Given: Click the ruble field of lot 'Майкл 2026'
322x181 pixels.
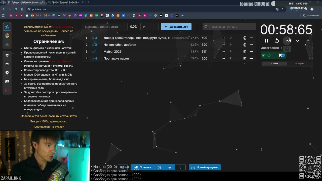Looking at the screenshot, I should tap(231, 52).
